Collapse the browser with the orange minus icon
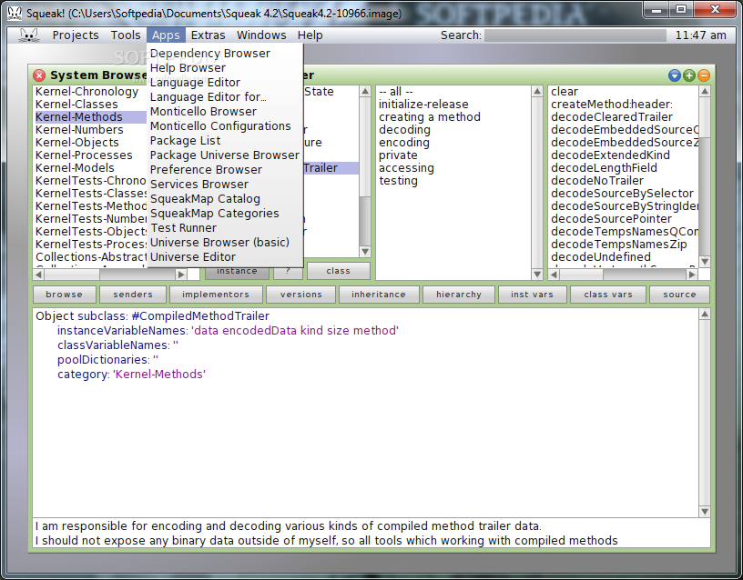The width and height of the screenshot is (743, 580). (704, 75)
